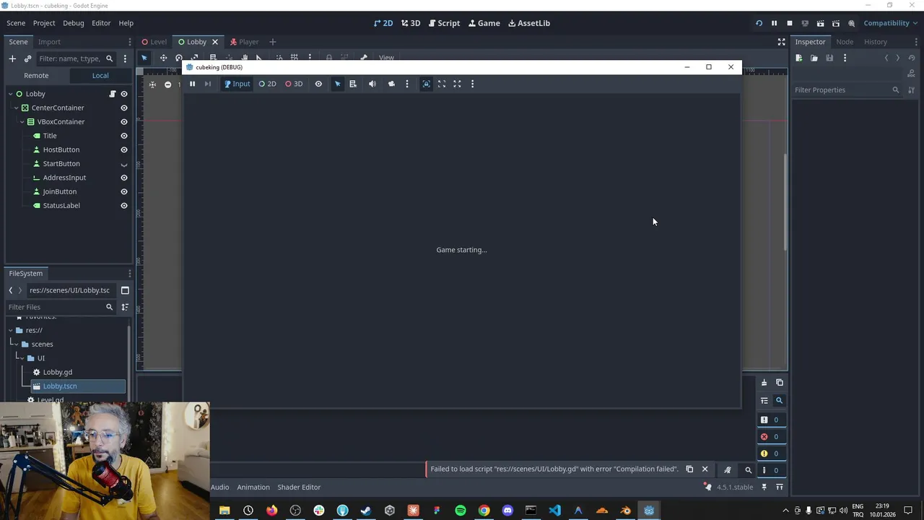The height and width of the screenshot is (520, 924).
Task: Mute game audio in cubeking window
Action: pos(372,84)
